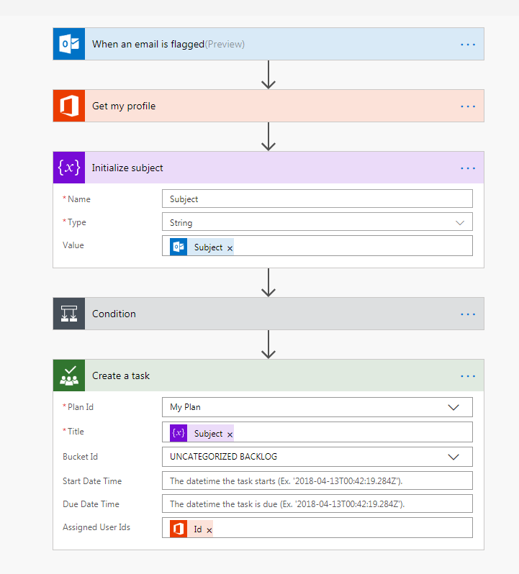The image size is (519, 574).
Task: Expand the Bucket Id dropdown
Action: [453, 457]
